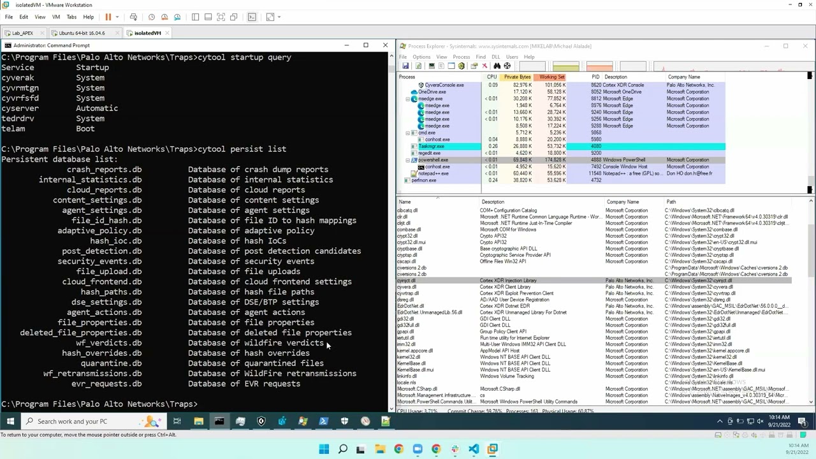Click Command Prompt icon in guest taskbar
Viewport: 816px width, 459px height.
pos(219,421)
